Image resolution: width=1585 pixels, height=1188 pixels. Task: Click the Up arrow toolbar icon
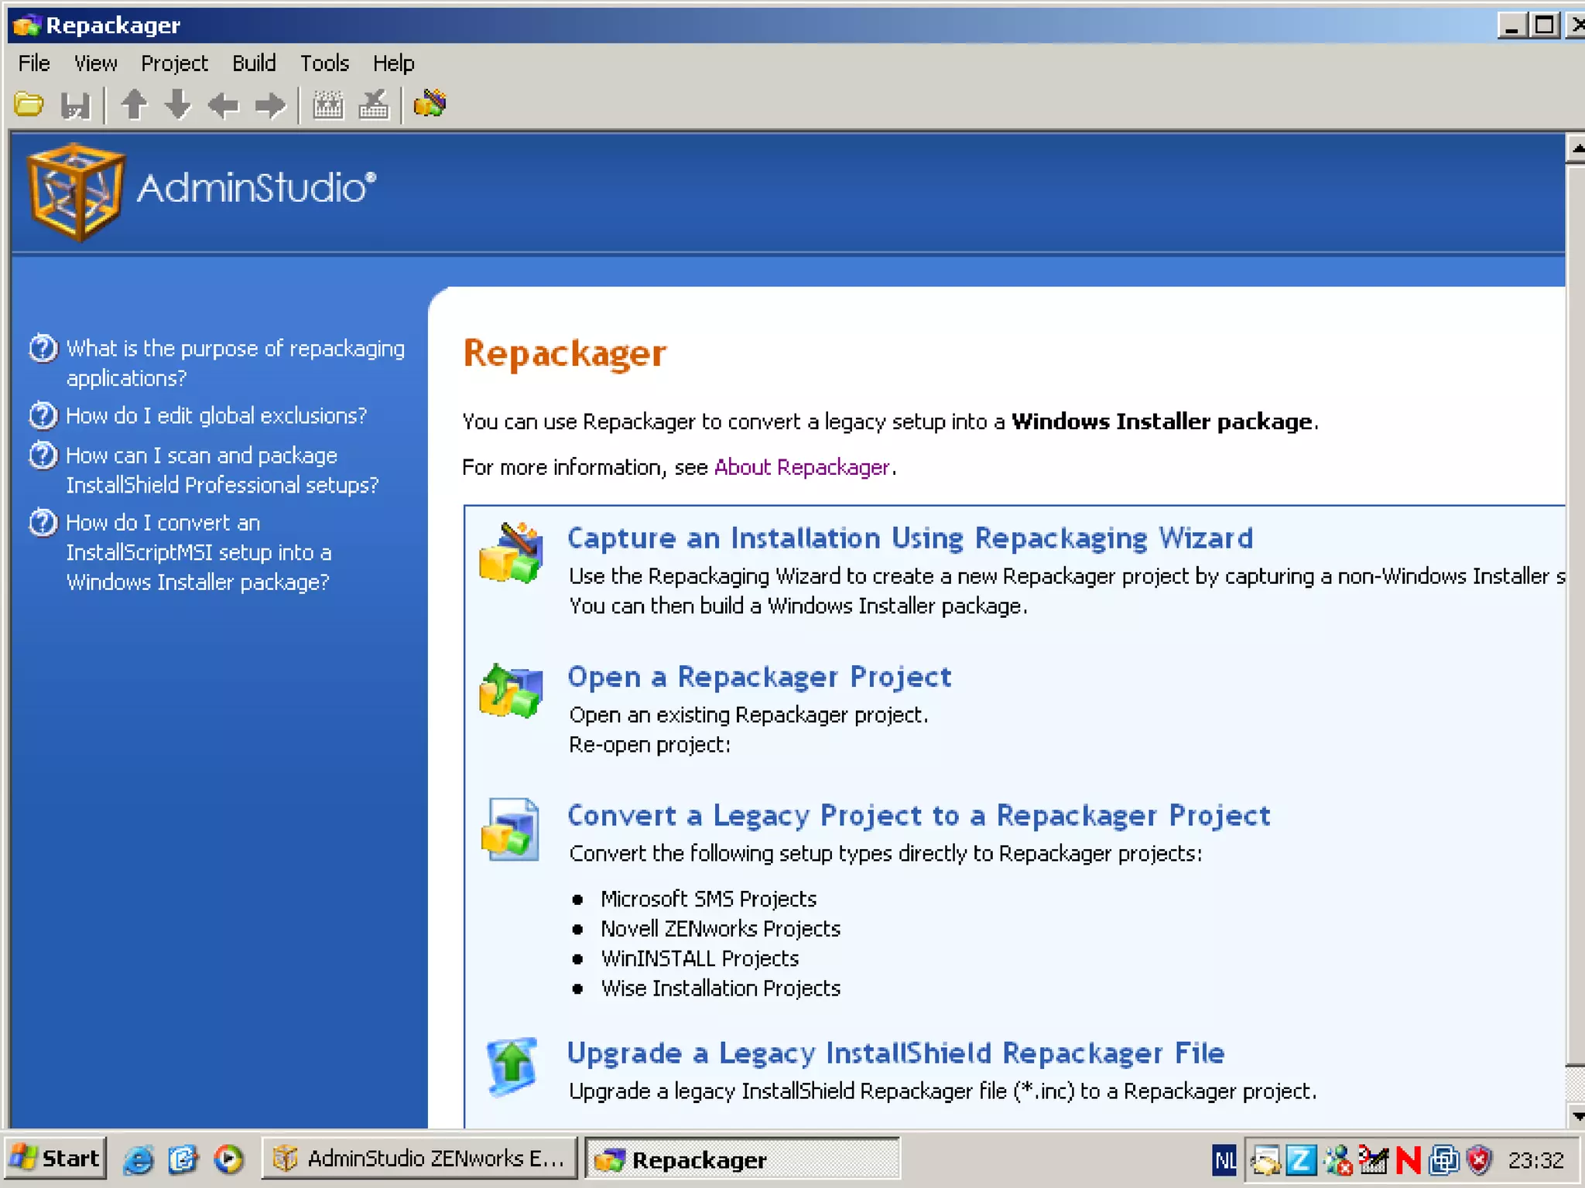[134, 104]
